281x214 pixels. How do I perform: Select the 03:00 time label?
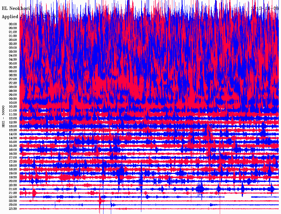(x=13, y=48)
